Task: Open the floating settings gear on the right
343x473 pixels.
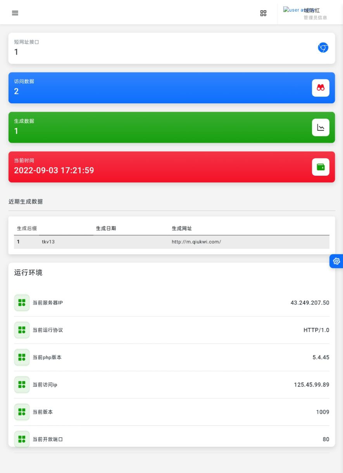Action: (x=337, y=261)
